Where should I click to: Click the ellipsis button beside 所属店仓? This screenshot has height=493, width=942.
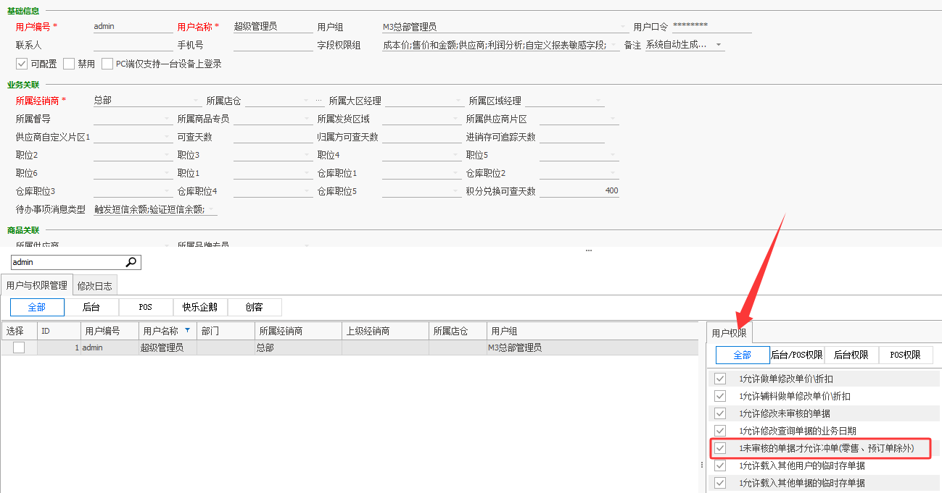click(x=319, y=101)
